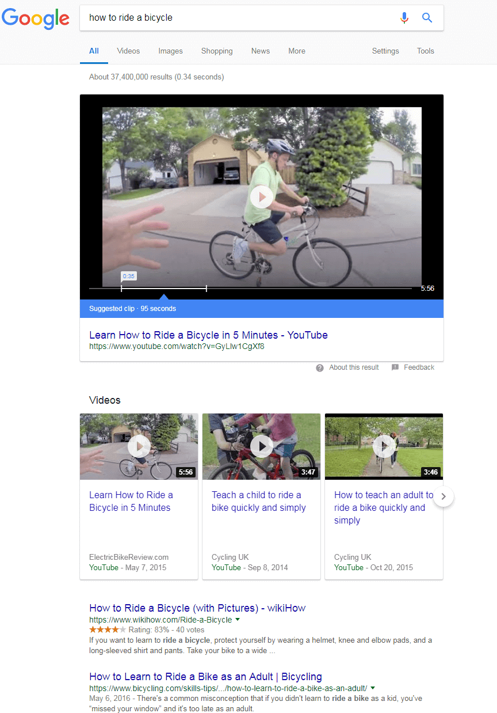Open the Settings menu

click(x=385, y=51)
